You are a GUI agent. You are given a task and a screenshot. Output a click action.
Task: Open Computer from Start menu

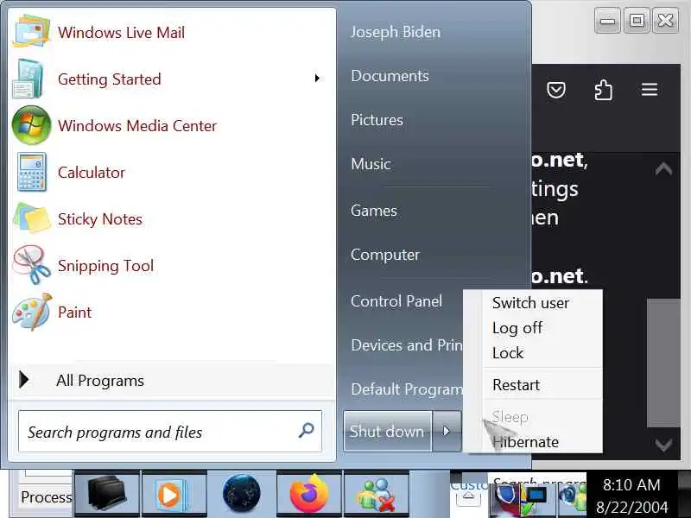click(385, 255)
